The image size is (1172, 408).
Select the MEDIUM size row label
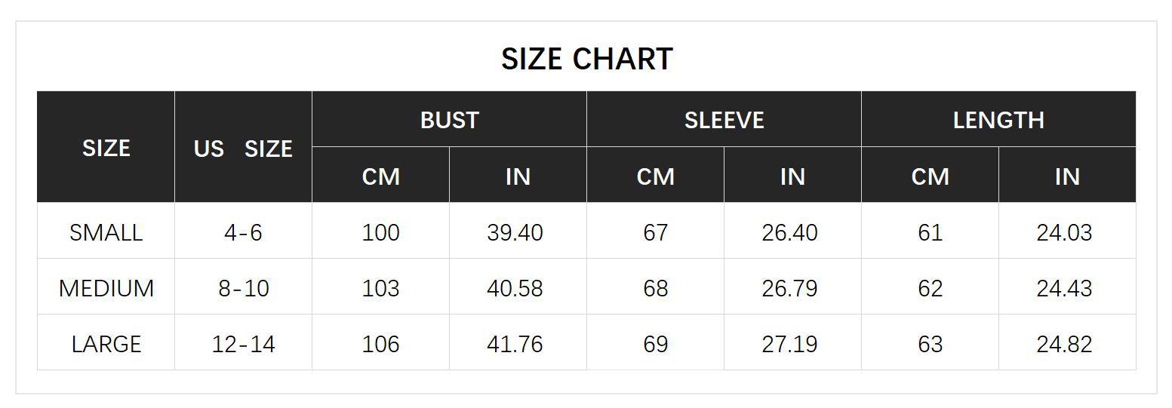pyautogui.click(x=106, y=288)
